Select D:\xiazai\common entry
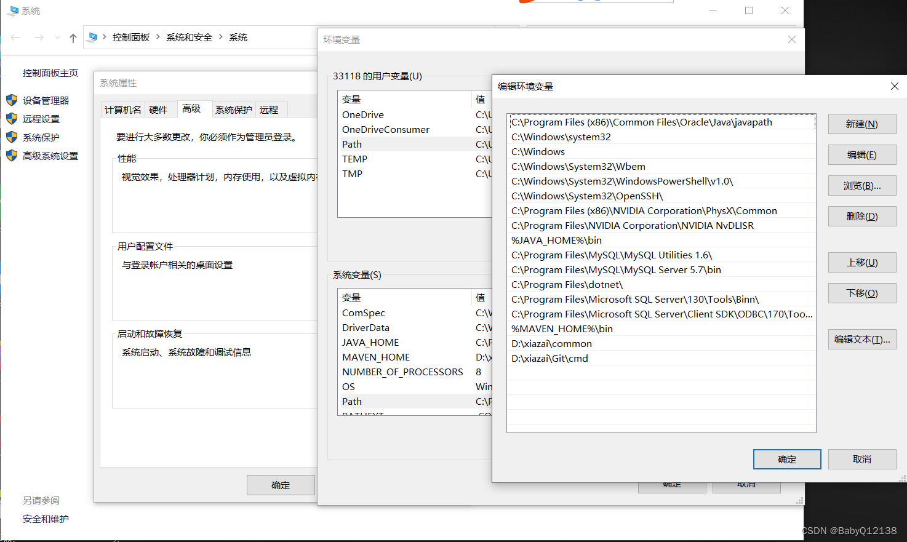This screenshot has width=907, height=542. pos(661,343)
